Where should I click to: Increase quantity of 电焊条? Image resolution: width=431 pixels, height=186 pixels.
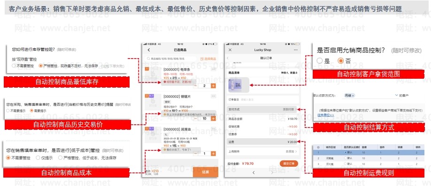213,86
